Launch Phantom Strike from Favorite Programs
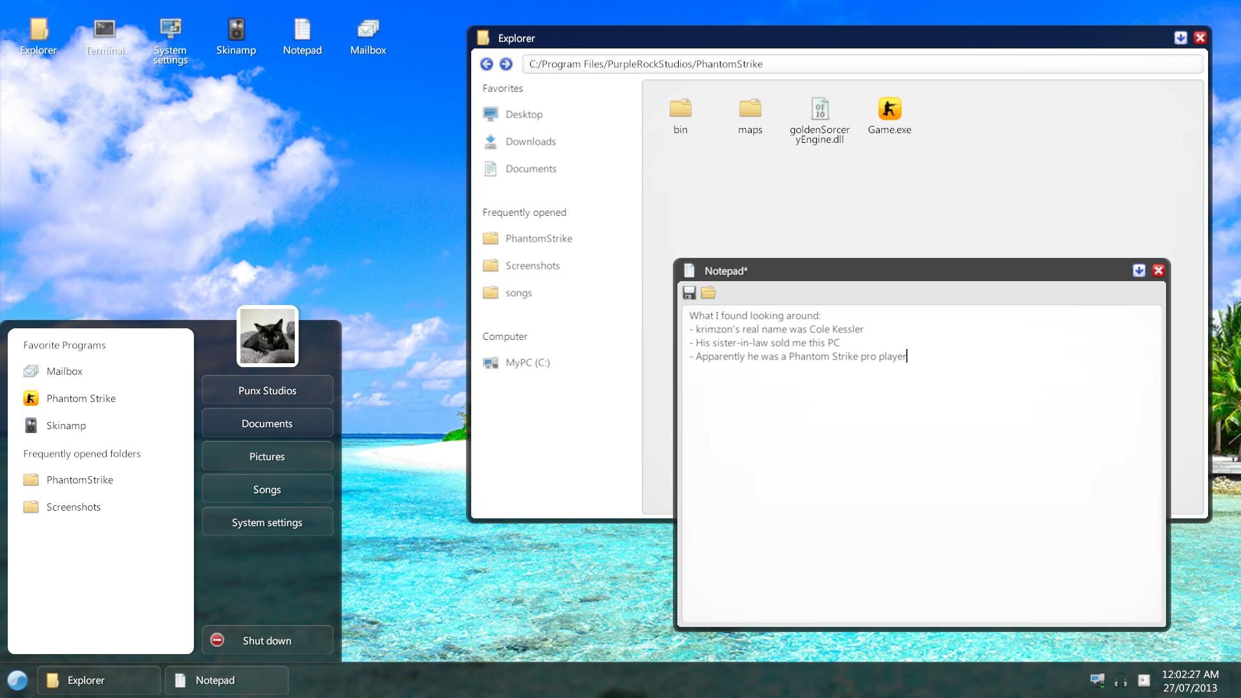This screenshot has height=698, width=1241. pyautogui.click(x=81, y=398)
